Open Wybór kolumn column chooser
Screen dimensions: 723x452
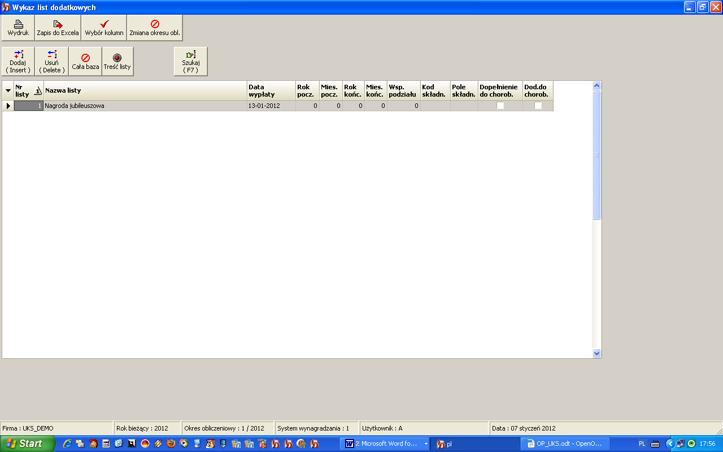pos(104,28)
